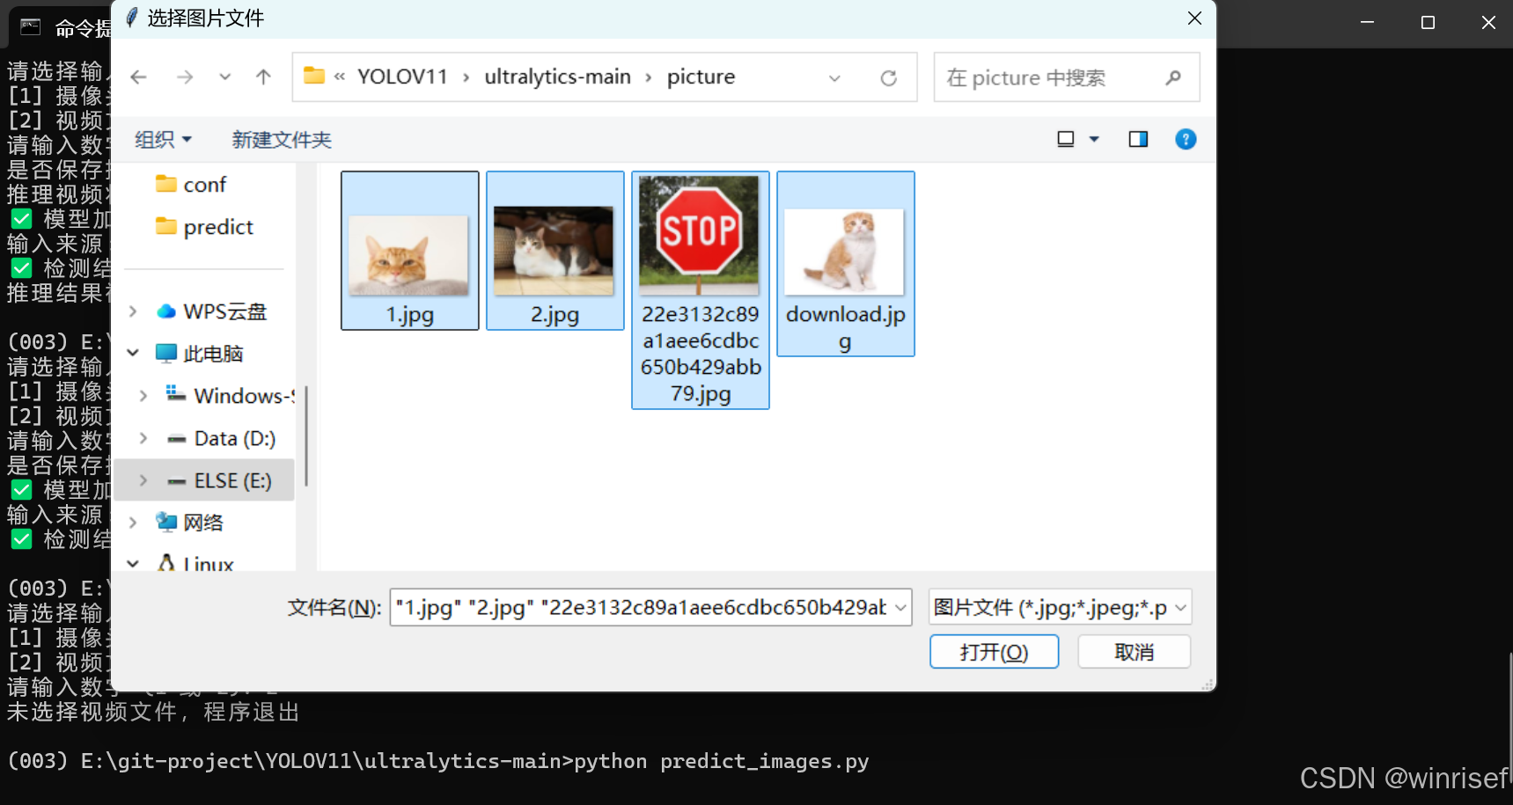1513x805 pixels.
Task: Select ELSE (E:) drive
Action: tap(220, 480)
